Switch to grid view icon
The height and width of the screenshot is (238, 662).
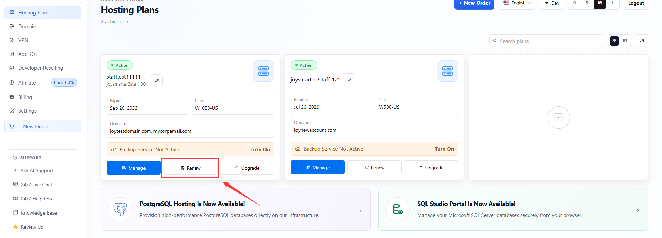click(x=614, y=41)
